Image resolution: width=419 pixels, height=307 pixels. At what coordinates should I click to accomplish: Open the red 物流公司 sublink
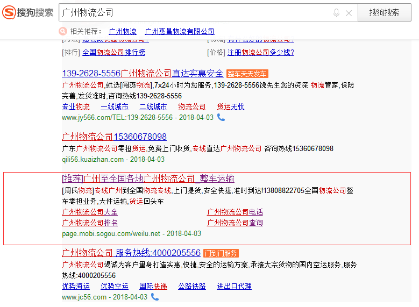[192, 107]
